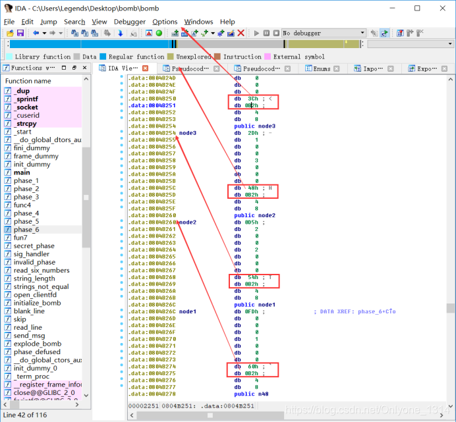The image size is (456, 422).
Task: Click the blue star icon in toolbar
Action: coord(221,33)
